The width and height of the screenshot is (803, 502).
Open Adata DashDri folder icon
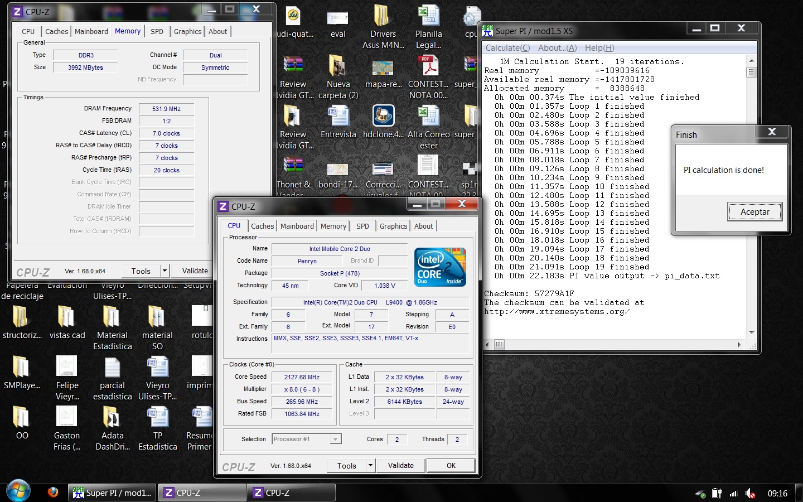(x=112, y=417)
